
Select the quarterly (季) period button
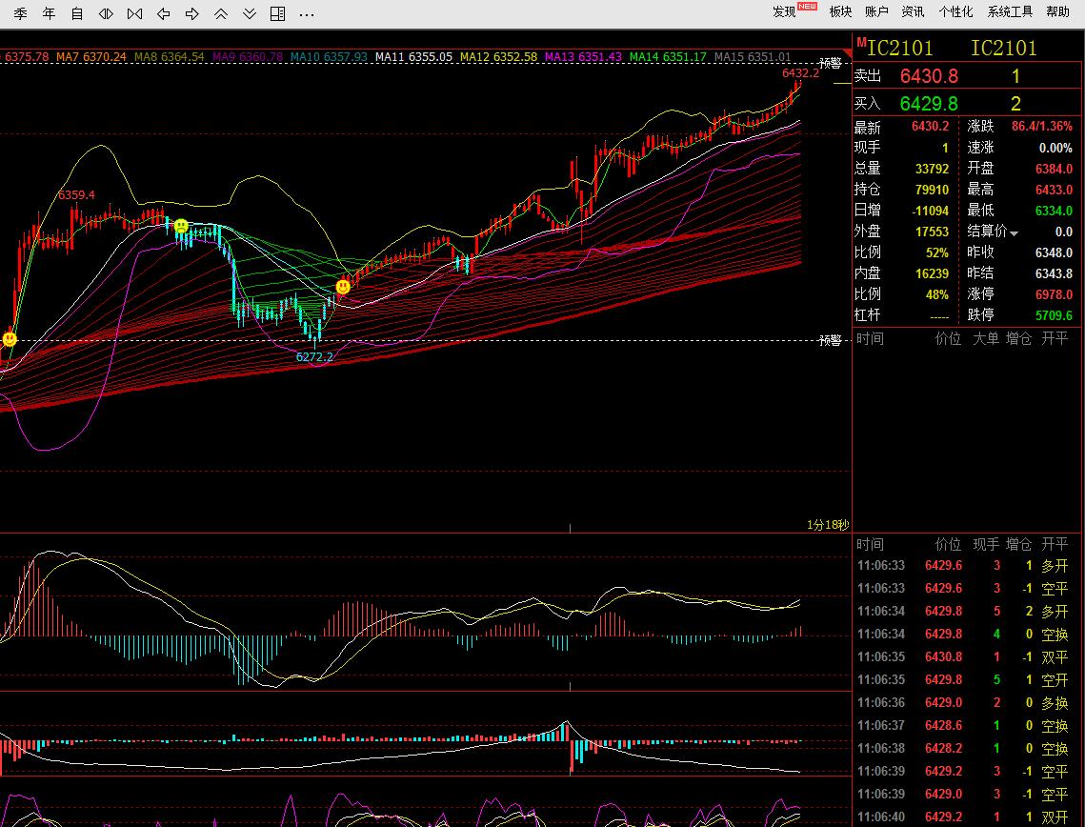(20, 13)
